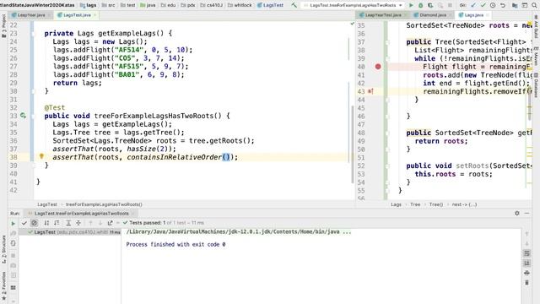This screenshot has width=540, height=304.
Task: Click the Export Test Results icon
Action: click(111, 223)
